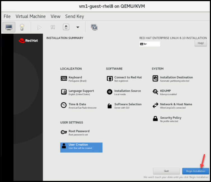
Task: Click the shut down toolbar button
Action: [66, 27]
